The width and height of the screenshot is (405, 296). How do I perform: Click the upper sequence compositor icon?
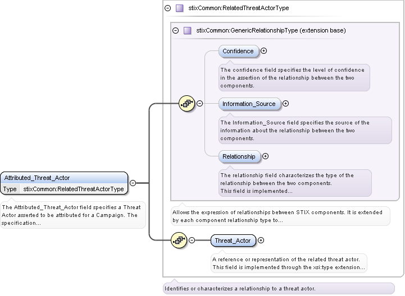pos(186,103)
